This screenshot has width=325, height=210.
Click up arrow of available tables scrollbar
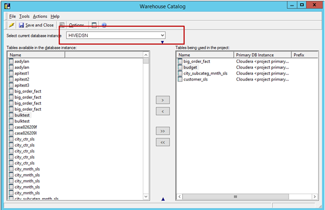point(146,55)
